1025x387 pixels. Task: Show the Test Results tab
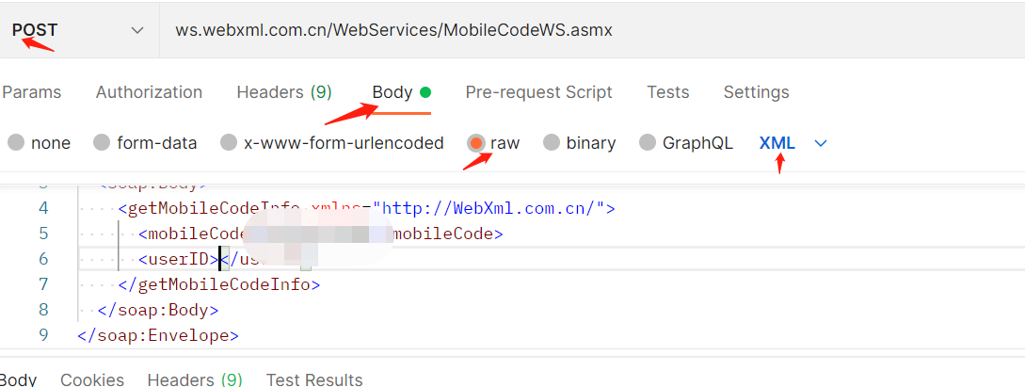click(314, 379)
